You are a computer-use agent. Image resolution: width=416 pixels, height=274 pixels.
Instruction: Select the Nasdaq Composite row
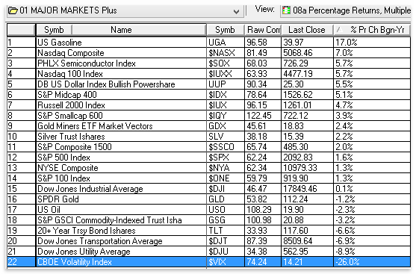tap(208, 53)
